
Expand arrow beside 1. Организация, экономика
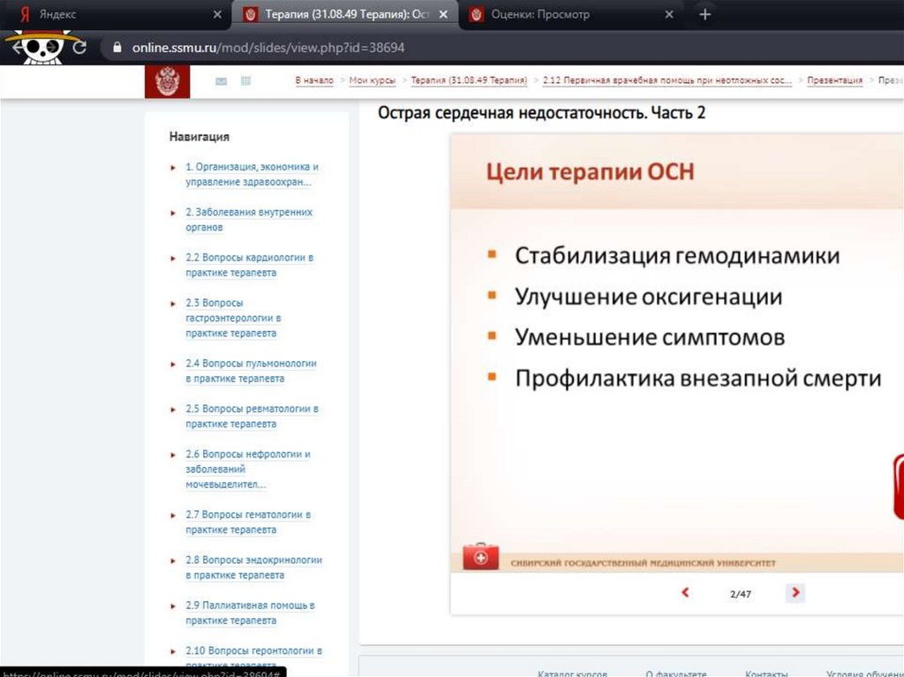pyautogui.click(x=173, y=168)
